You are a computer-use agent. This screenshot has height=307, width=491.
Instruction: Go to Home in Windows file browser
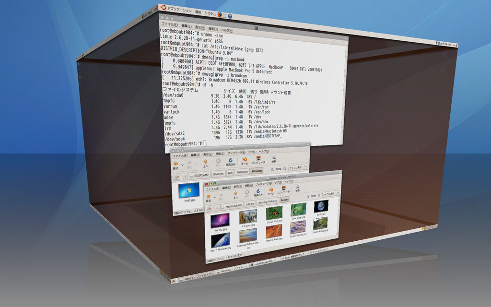[245, 161]
